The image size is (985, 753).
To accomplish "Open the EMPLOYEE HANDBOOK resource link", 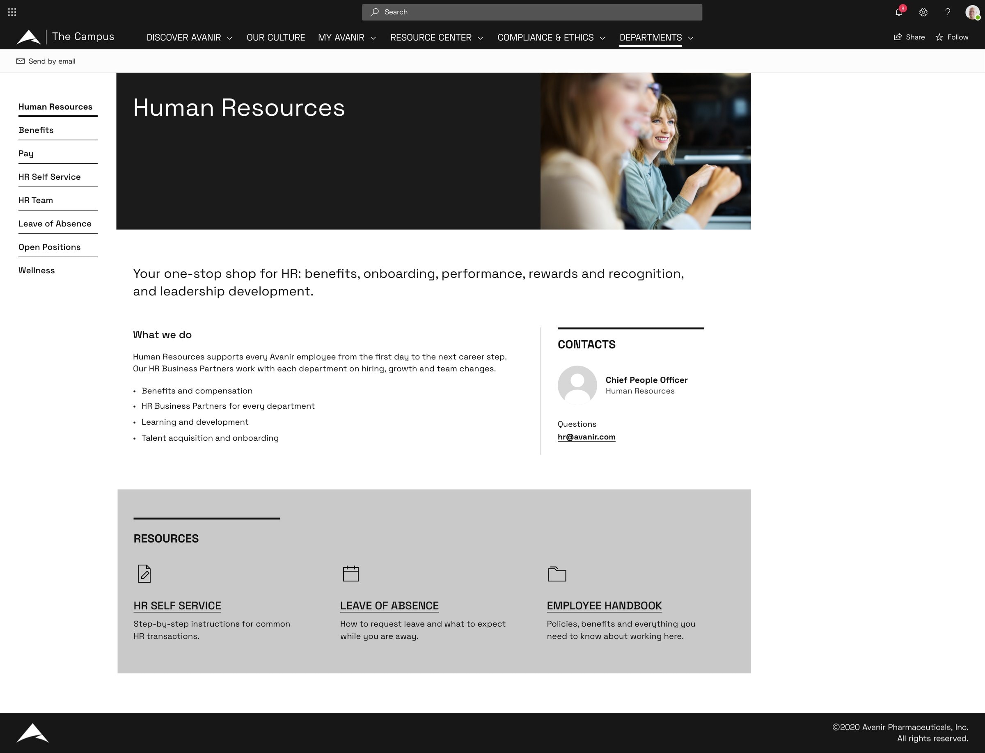I will (604, 606).
